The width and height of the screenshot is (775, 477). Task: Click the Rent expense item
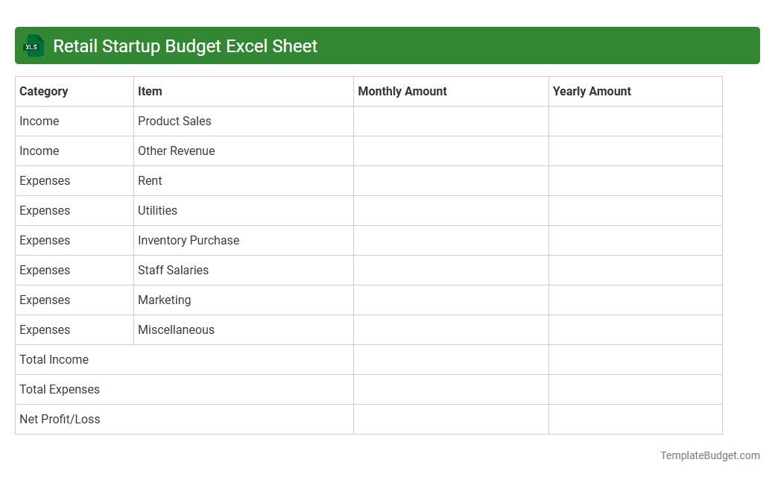150,180
